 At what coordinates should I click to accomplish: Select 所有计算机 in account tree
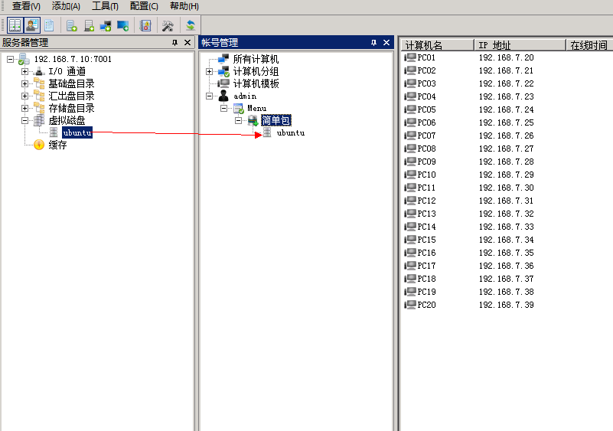[x=256, y=59]
